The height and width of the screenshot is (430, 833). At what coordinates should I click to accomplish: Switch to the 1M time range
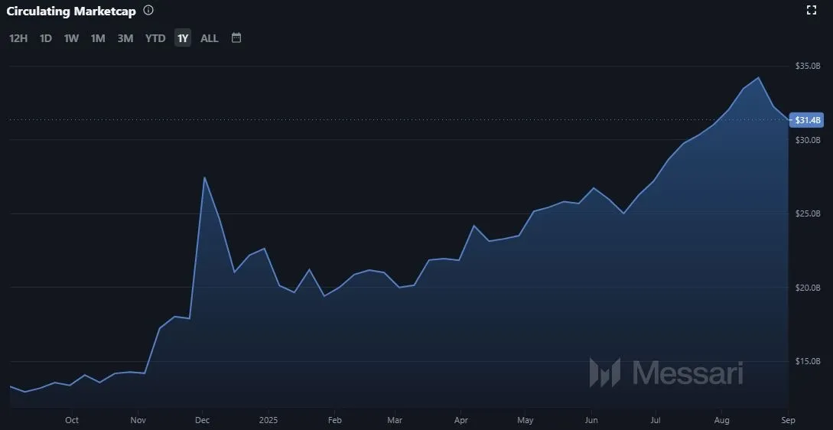click(x=98, y=38)
